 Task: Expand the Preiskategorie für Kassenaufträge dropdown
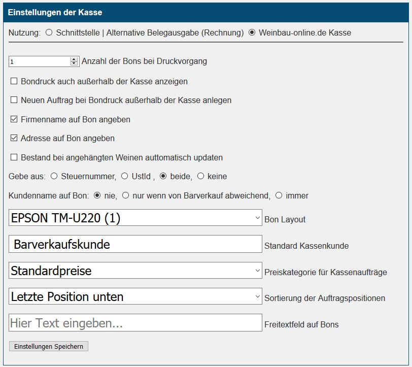click(x=135, y=271)
